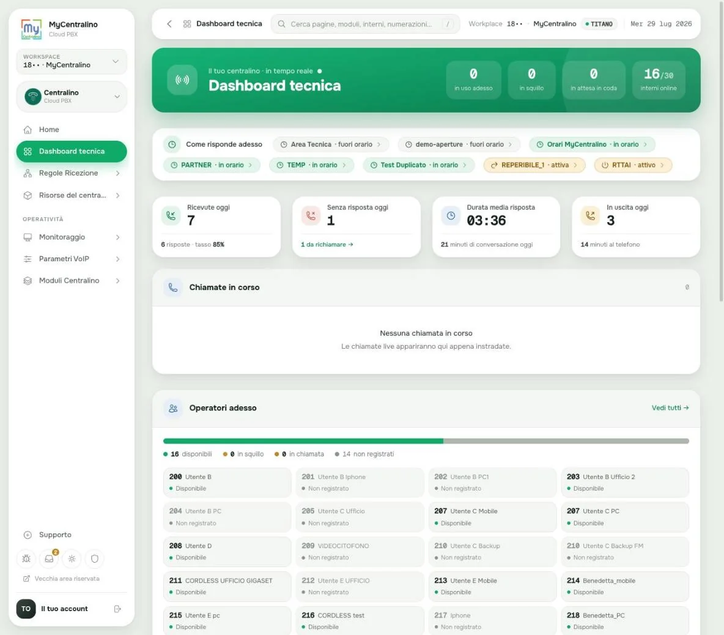Open the shield security icon
Viewport: 724px width, 635px height.
click(95, 559)
